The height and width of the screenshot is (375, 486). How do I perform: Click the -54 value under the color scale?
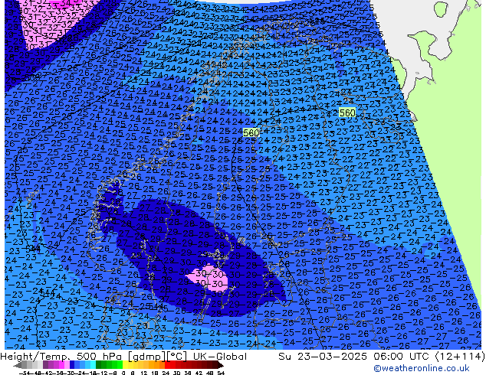tap(25, 373)
